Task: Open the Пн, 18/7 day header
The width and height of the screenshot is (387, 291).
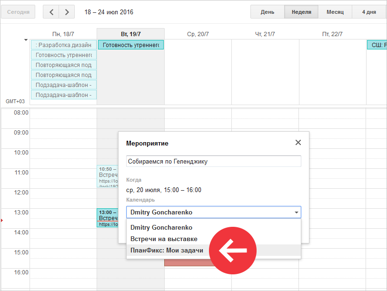Action: click(x=63, y=34)
